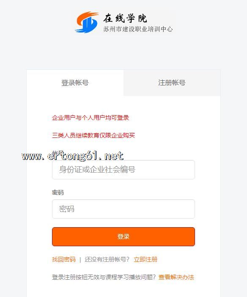Follow the 立即注册 link
The image size is (247, 297).
coord(145,259)
